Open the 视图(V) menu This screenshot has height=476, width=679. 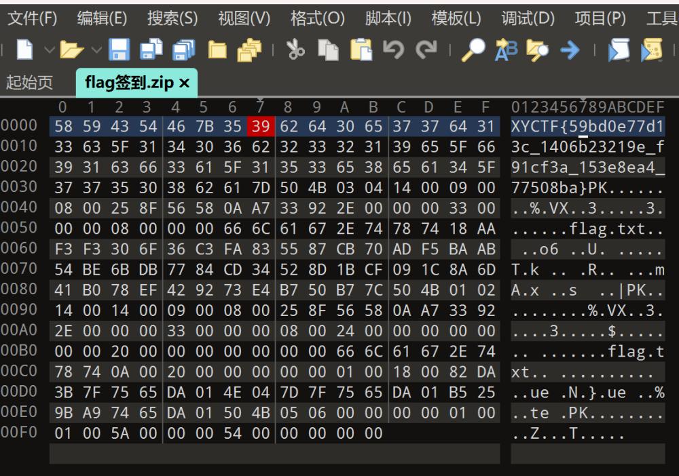tap(244, 18)
